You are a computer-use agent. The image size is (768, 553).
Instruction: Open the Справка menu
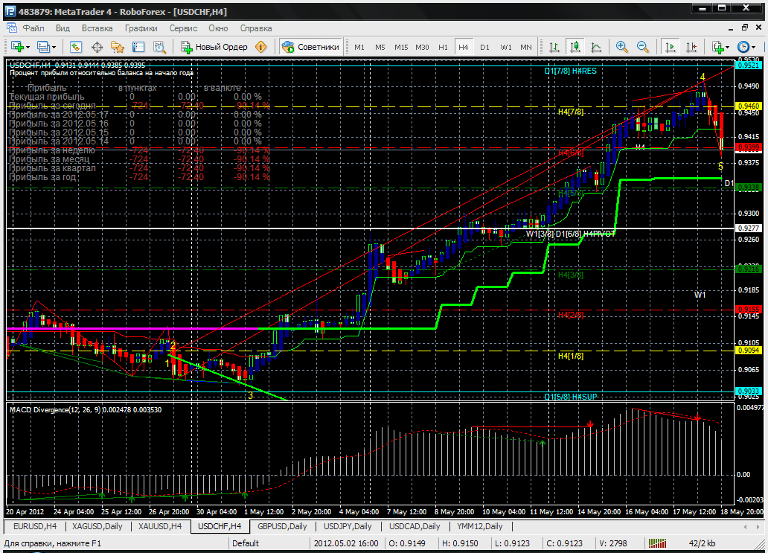(256, 28)
